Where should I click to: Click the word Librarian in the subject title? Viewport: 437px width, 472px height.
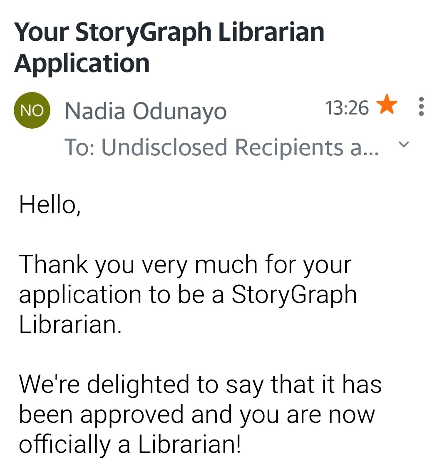(271, 32)
